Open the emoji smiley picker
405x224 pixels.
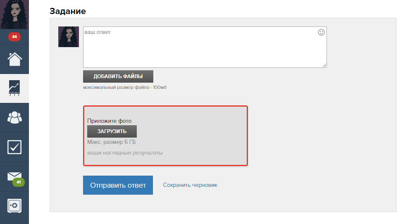(x=321, y=32)
